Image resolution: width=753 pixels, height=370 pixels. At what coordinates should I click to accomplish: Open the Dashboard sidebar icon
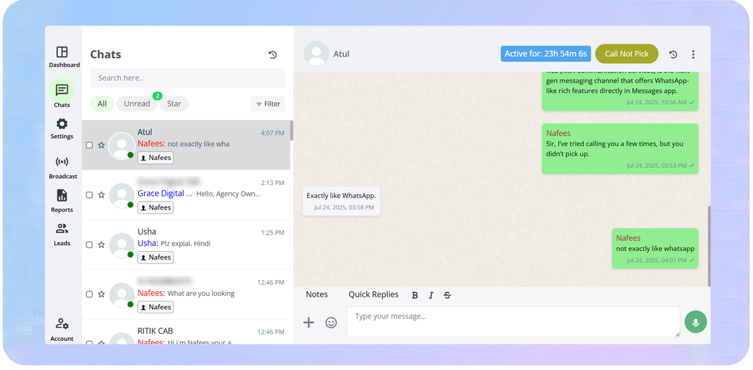[62, 52]
